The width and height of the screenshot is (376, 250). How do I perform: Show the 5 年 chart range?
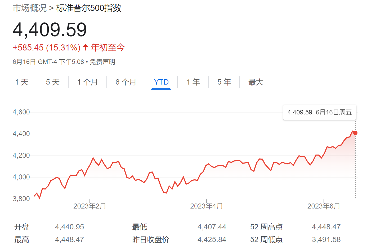tap(224, 82)
